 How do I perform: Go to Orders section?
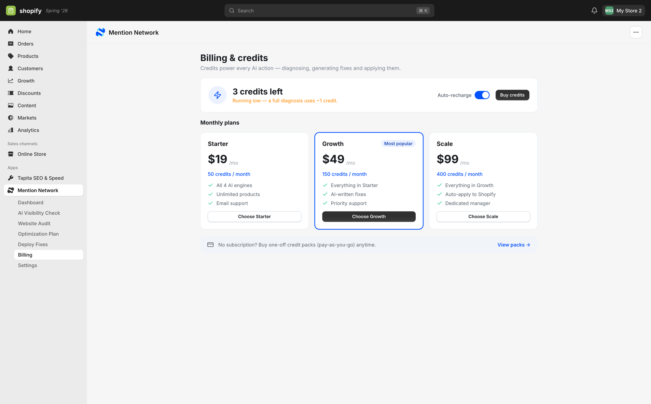(x=43, y=44)
